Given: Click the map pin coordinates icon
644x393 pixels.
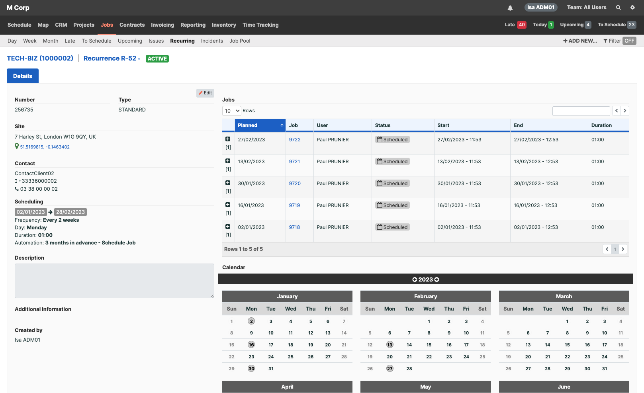Looking at the screenshot, I should point(17,146).
